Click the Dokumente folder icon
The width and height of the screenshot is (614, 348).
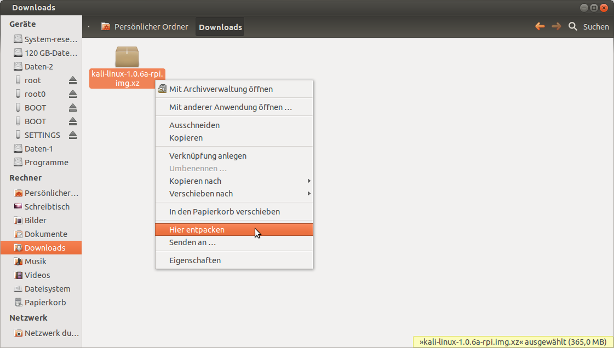click(18, 234)
